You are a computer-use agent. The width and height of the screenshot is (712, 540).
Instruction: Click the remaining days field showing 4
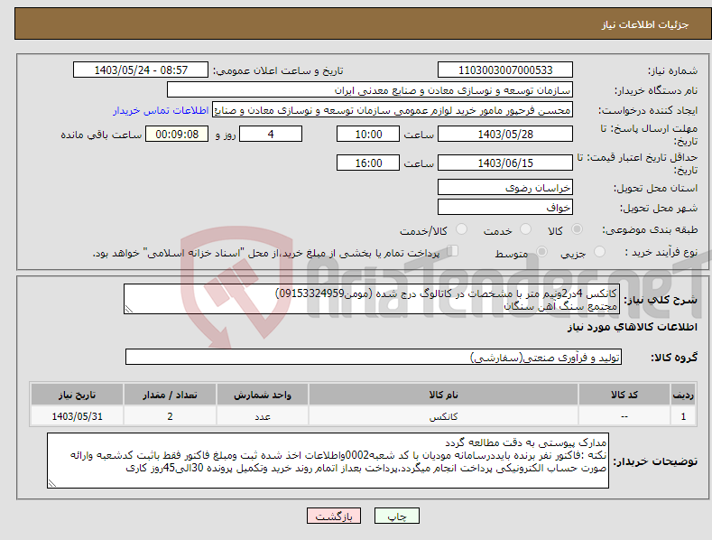click(271, 134)
